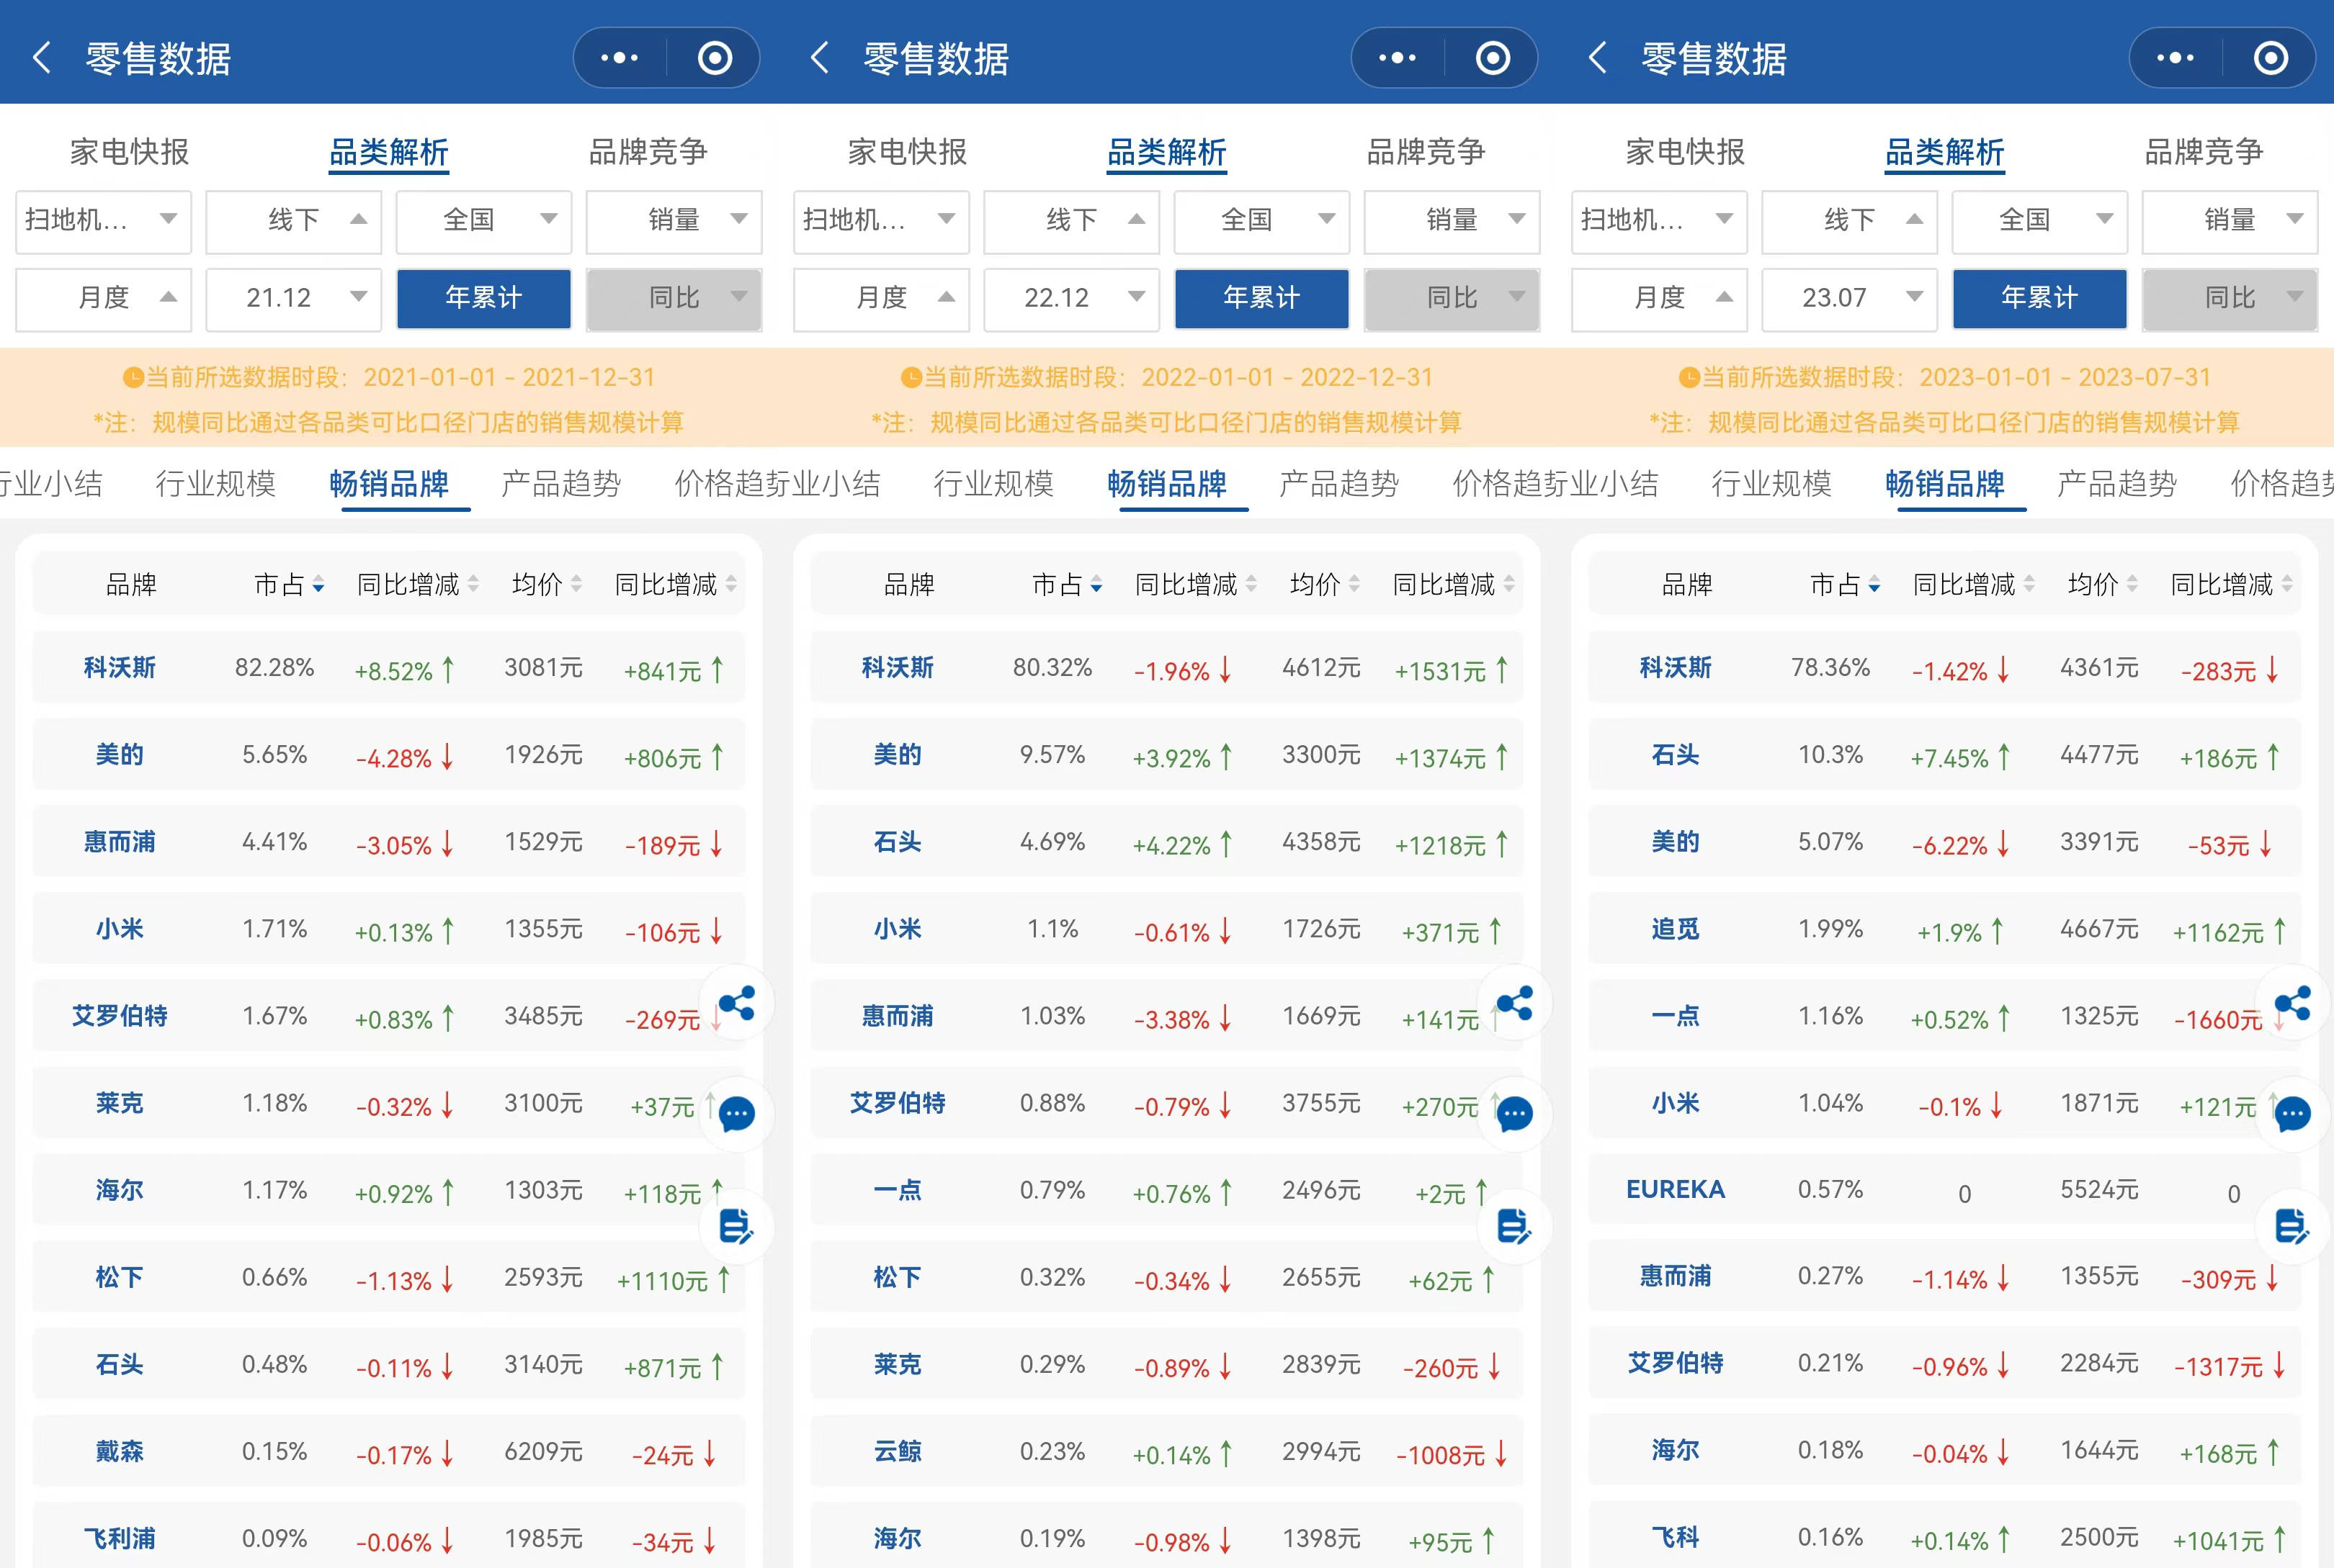Click circular target icon in the 23.07 panel header
The width and height of the screenshot is (2334, 1568).
pyautogui.click(x=2270, y=58)
